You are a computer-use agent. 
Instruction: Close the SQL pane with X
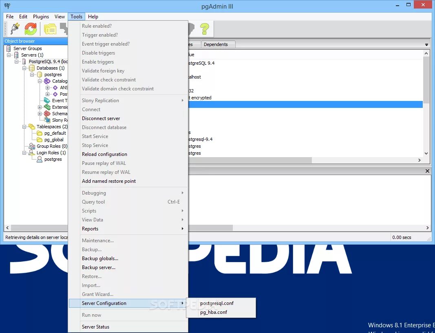point(427,171)
